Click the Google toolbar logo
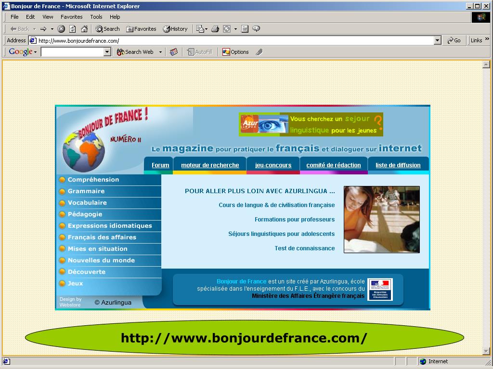 pos(20,52)
